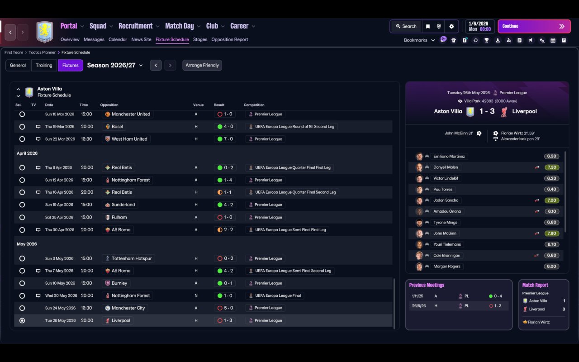Viewport: 579px width, 362px height.
Task: Open the megaphone bookmark icon
Action: pyautogui.click(x=531, y=40)
